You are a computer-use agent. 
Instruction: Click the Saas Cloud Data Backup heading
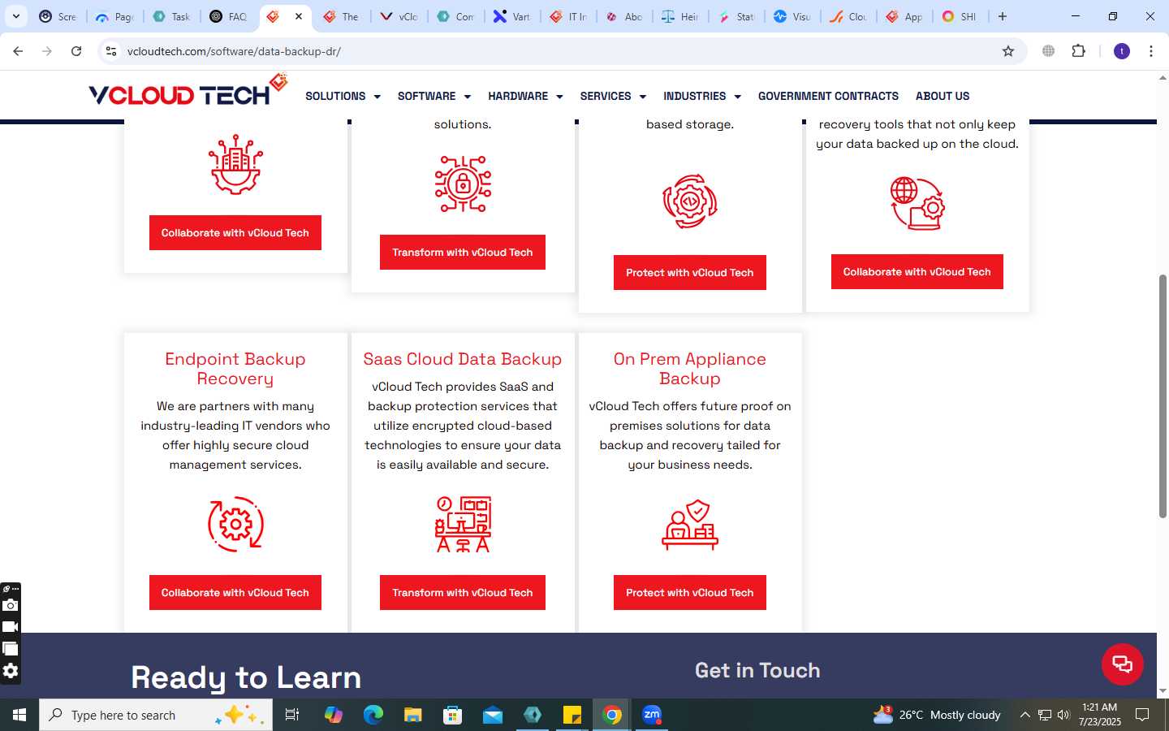(x=463, y=359)
